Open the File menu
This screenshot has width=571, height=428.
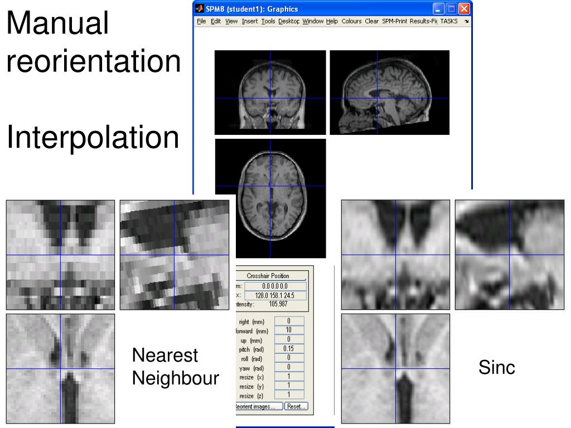(x=201, y=21)
